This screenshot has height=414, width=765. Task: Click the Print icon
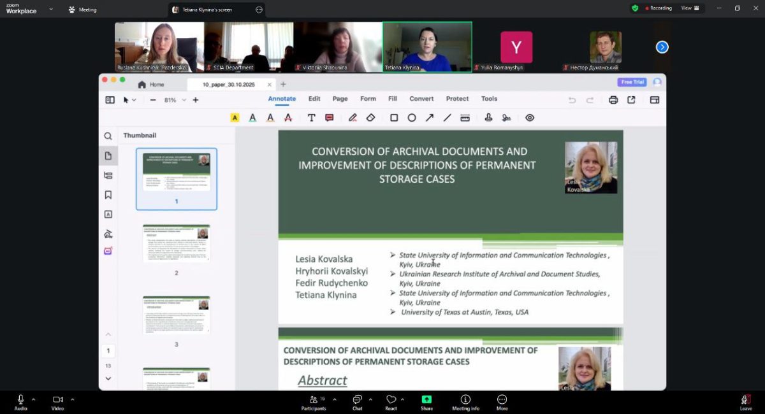click(613, 100)
